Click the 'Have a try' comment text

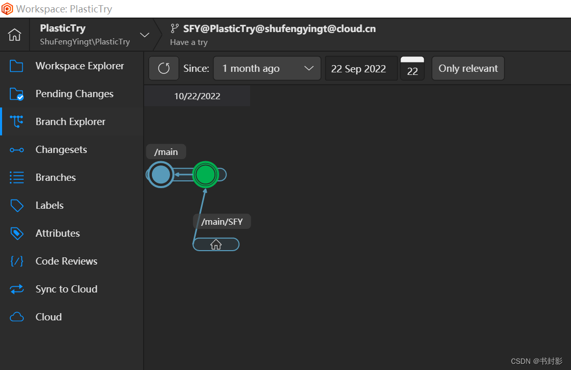click(x=189, y=42)
